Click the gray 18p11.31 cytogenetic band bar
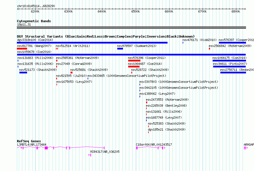The height and width of the screenshot is (171, 254). pyautogui.click(x=131, y=28)
